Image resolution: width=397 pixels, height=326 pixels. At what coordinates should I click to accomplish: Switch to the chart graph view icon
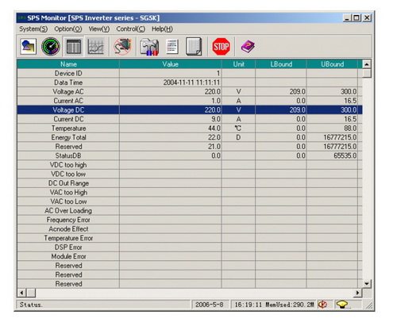95,47
